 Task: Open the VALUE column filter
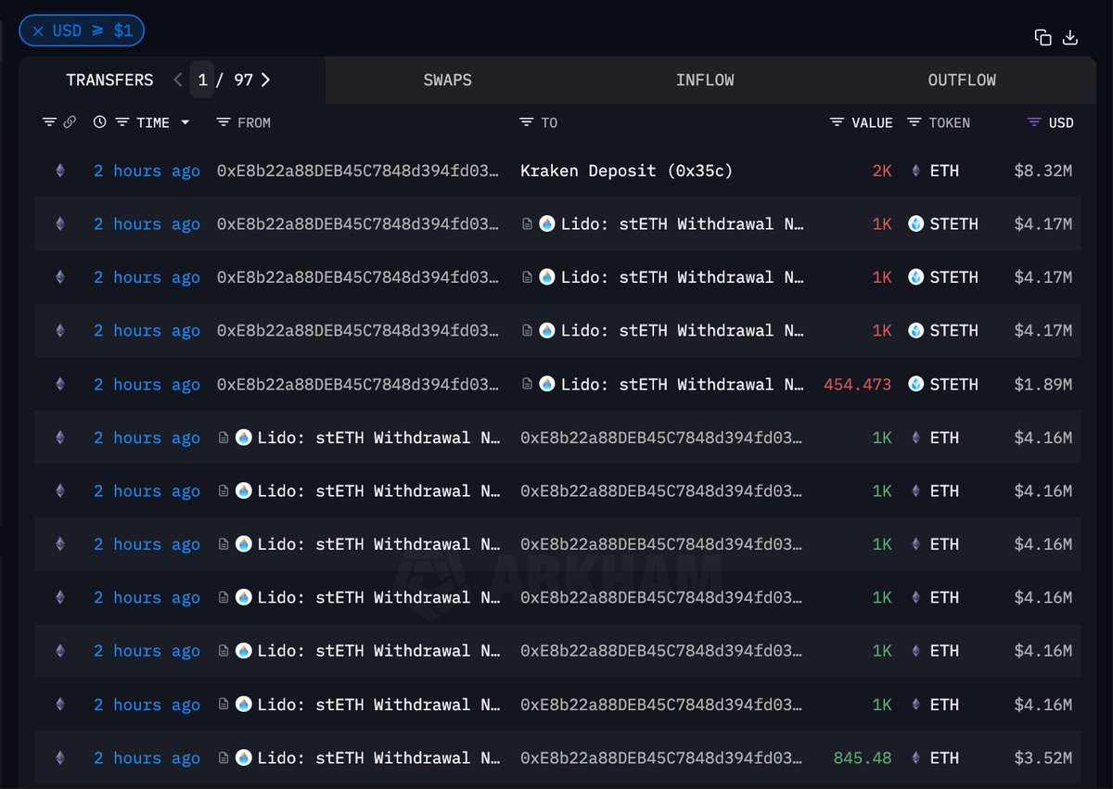click(x=837, y=122)
